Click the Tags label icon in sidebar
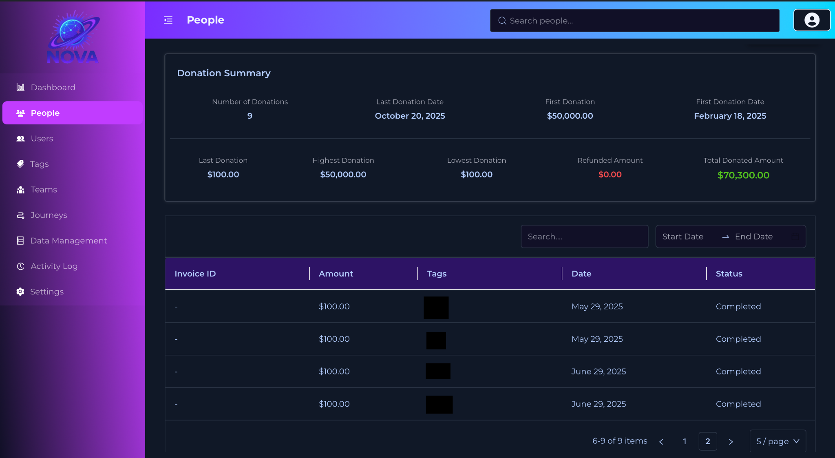Viewport: 835px width, 458px height. click(20, 164)
